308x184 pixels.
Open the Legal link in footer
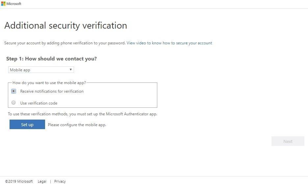click(42, 181)
